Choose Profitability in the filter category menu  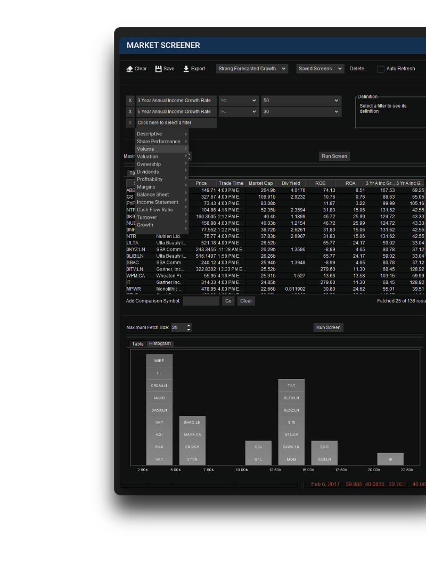[150, 179]
